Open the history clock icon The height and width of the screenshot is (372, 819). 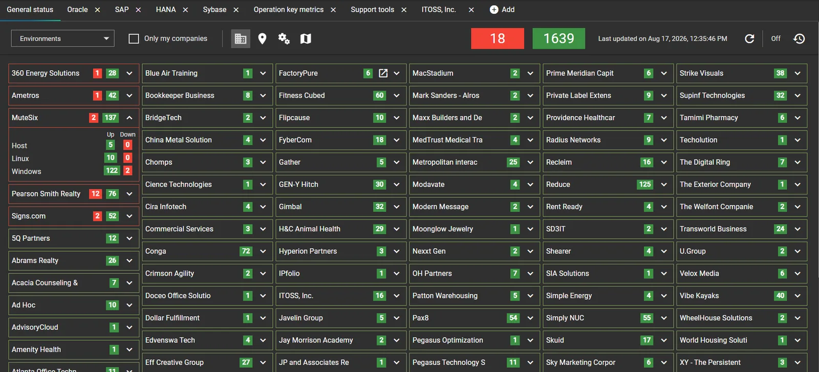pyautogui.click(x=799, y=38)
